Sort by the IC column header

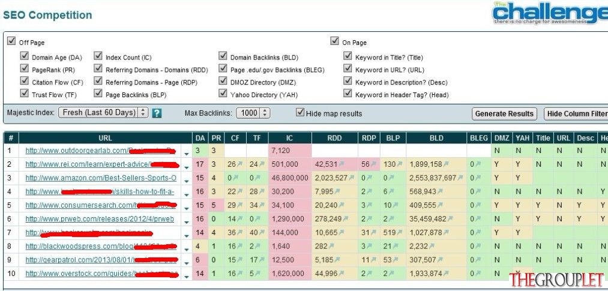290,138
